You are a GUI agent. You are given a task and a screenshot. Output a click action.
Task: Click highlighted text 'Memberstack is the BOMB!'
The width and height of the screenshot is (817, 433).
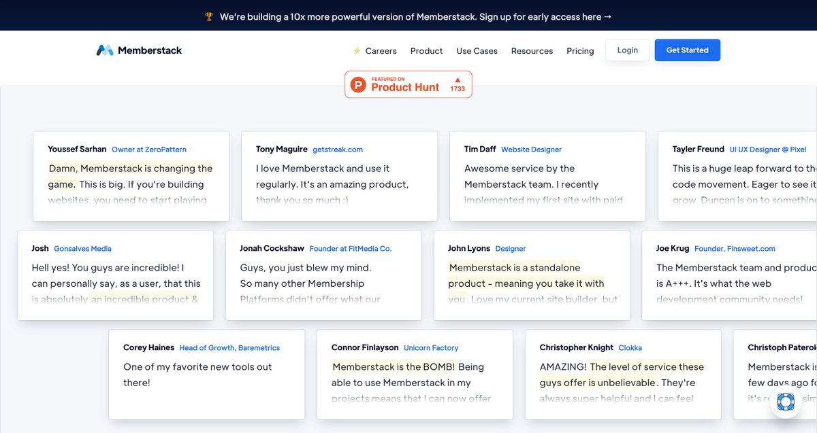coord(394,367)
